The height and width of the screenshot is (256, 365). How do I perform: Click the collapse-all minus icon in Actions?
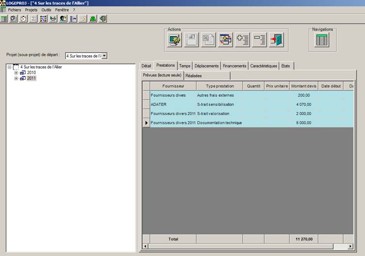click(x=259, y=40)
